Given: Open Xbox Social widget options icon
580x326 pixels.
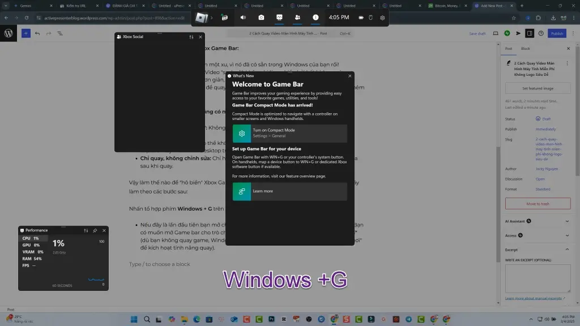Looking at the screenshot, I should click(191, 37).
